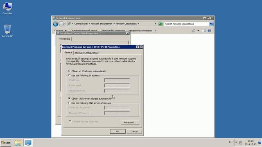Click the green Refresh button beside address bar
Image resolution: width=262 pixels, height=147 pixels.
(x=160, y=24)
